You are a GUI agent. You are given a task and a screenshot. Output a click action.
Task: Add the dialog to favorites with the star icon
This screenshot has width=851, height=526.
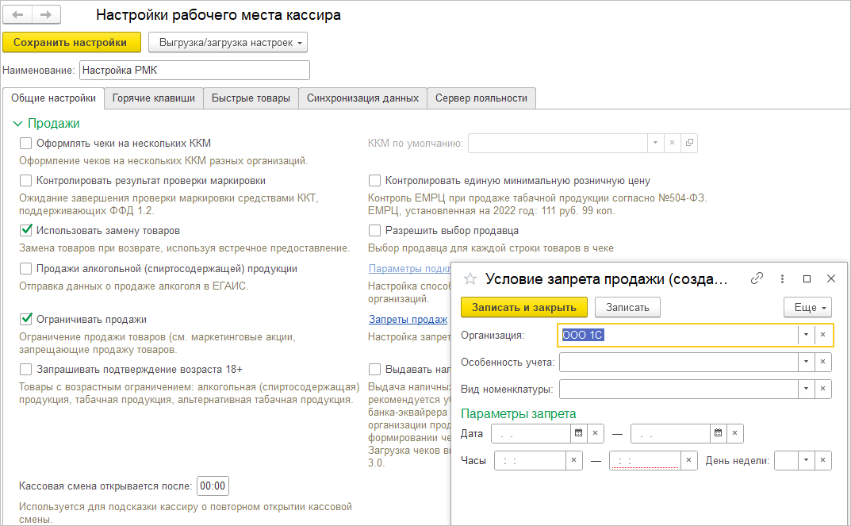click(x=470, y=278)
